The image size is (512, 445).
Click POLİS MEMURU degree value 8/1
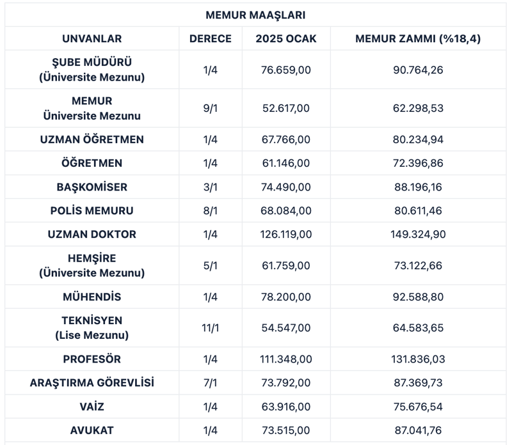pos(211,210)
